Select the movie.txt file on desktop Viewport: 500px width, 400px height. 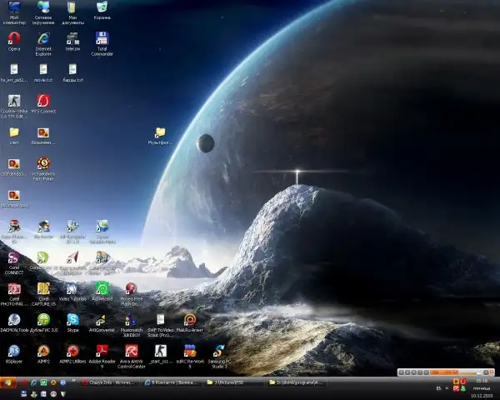pyautogui.click(x=43, y=70)
